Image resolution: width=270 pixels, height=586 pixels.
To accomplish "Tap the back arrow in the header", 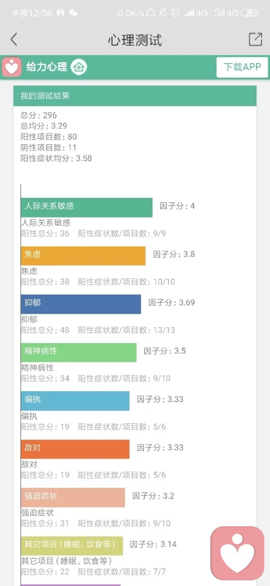I will pos(14,39).
